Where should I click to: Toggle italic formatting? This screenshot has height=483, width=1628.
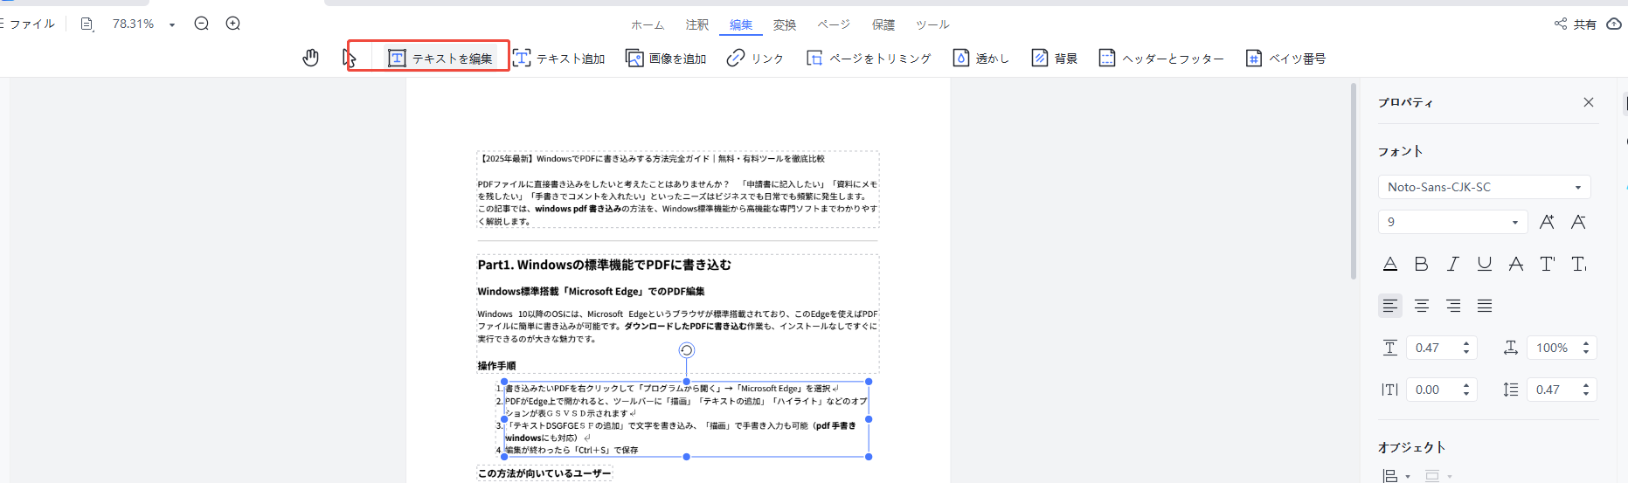(x=1453, y=264)
